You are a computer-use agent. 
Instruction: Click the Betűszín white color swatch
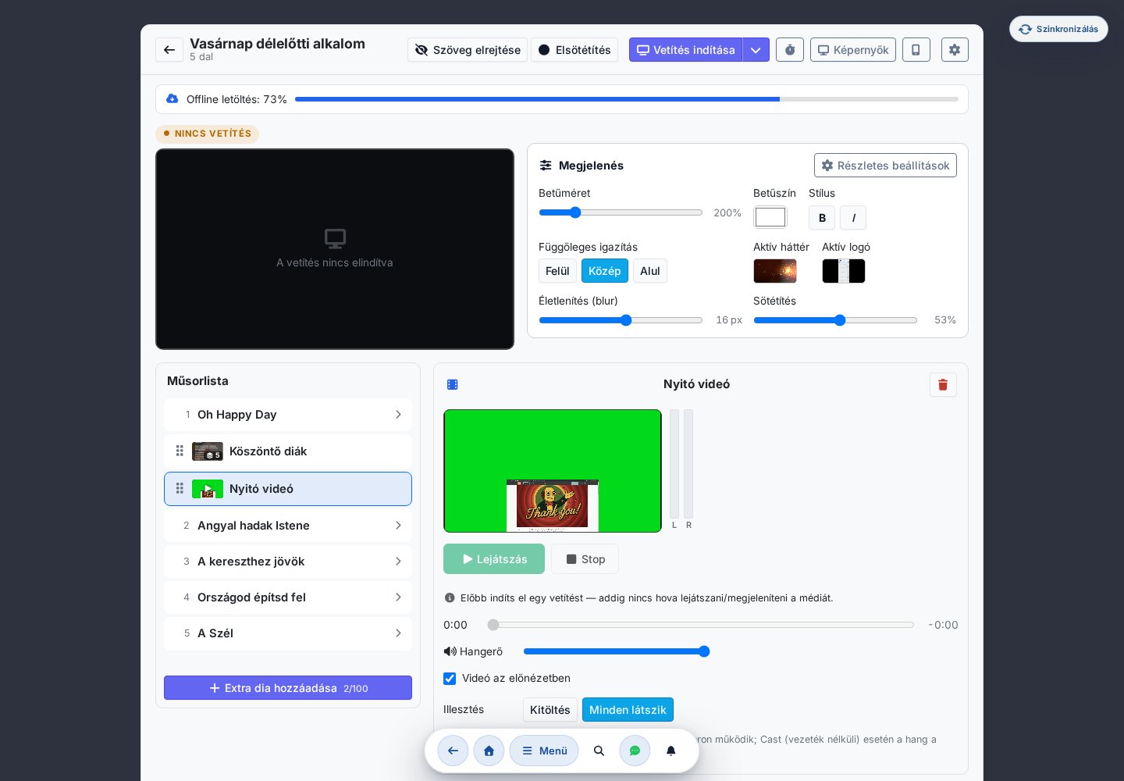(770, 217)
